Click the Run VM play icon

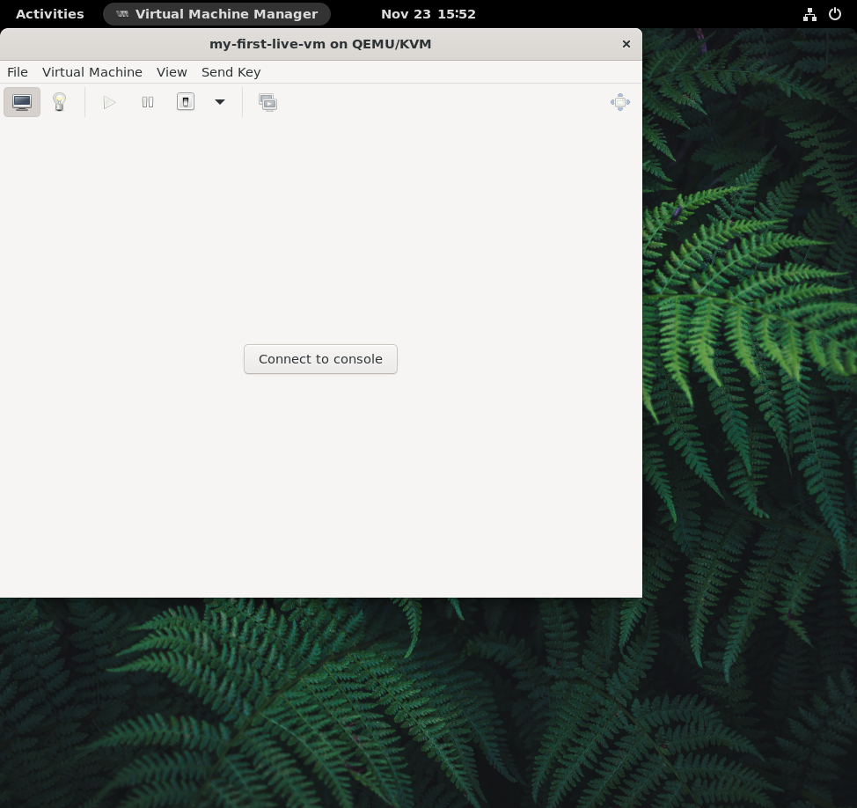click(109, 102)
